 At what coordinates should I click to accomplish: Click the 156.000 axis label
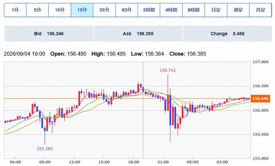[260, 110]
